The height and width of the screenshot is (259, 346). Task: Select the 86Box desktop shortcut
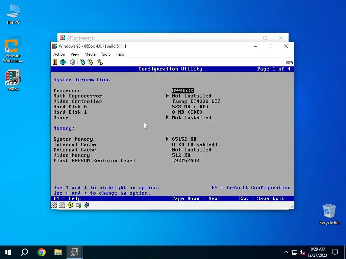pyautogui.click(x=13, y=80)
